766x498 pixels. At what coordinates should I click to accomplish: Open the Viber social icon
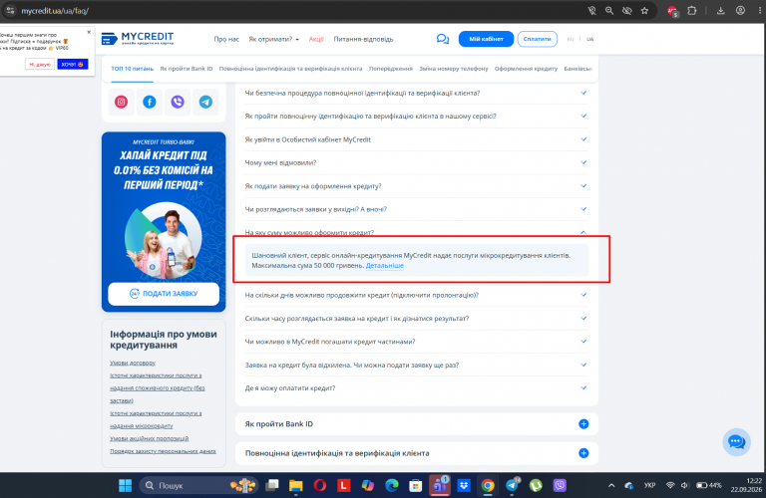pos(178,102)
